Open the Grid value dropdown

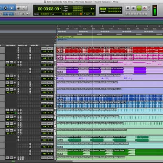121,9
